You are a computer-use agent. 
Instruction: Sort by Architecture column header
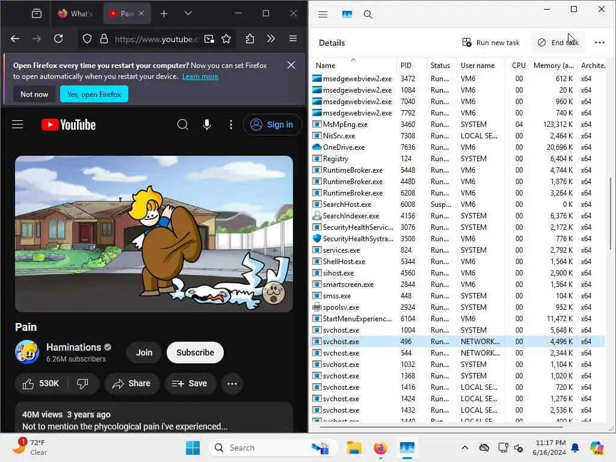coord(593,66)
